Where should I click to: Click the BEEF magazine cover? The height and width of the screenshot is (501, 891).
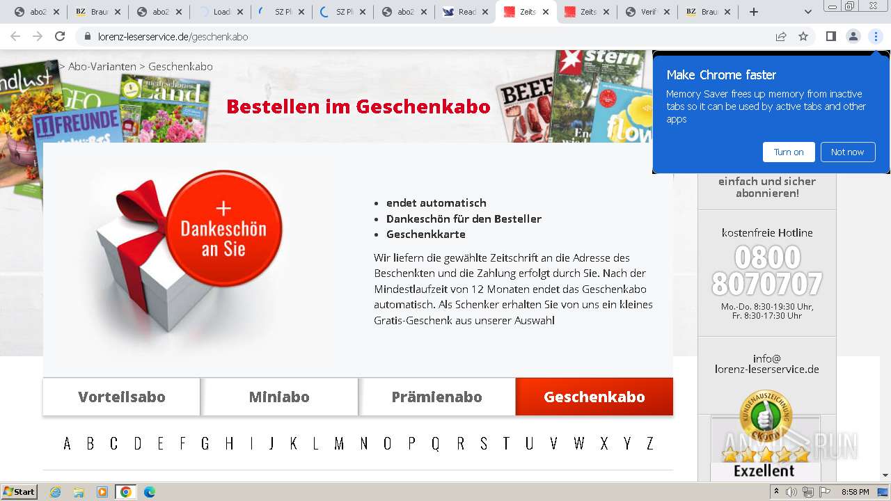528,108
